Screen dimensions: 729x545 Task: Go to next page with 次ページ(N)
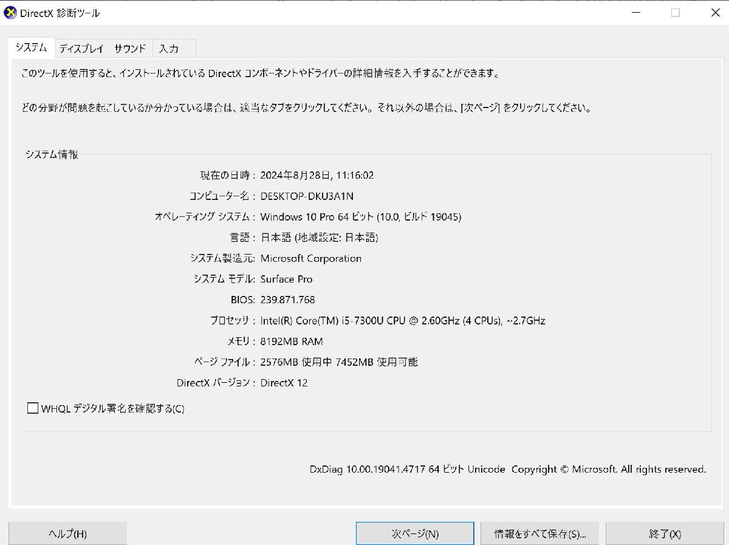point(415,533)
